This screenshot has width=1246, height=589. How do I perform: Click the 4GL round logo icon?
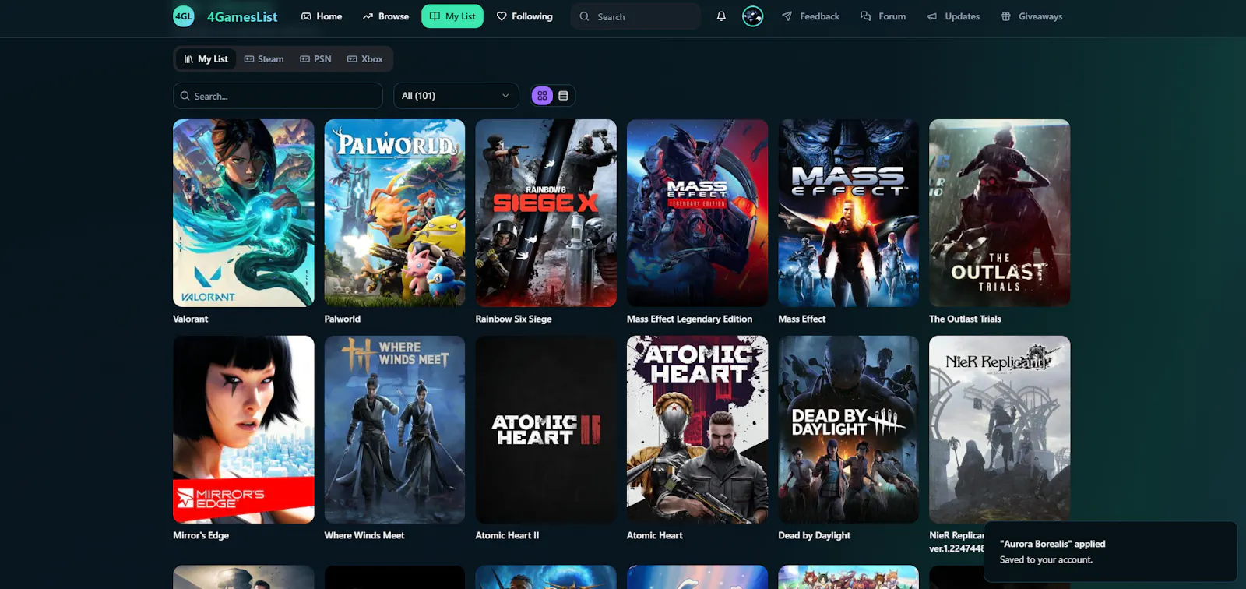[184, 16]
